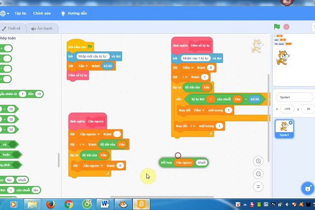Open the Scratch cat app in the taskbar
The image size is (315, 210).
tap(123, 204)
